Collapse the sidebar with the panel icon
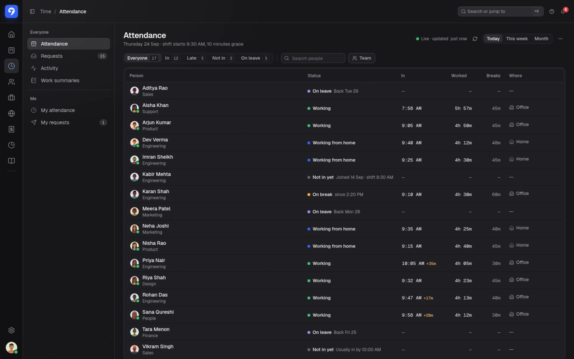 pos(32,11)
